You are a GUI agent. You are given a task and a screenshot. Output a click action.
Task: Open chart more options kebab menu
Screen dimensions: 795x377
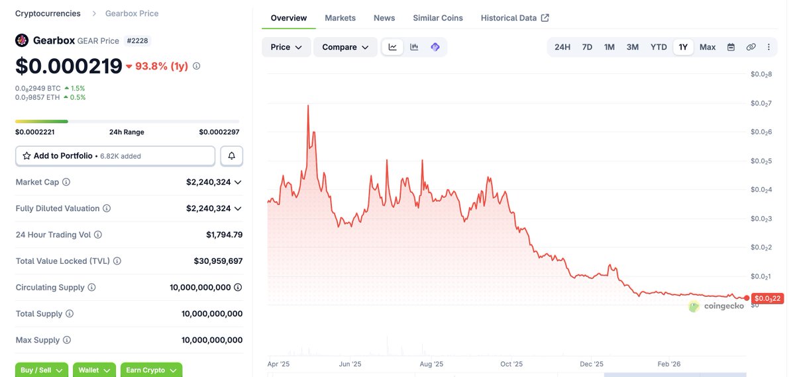tap(768, 47)
